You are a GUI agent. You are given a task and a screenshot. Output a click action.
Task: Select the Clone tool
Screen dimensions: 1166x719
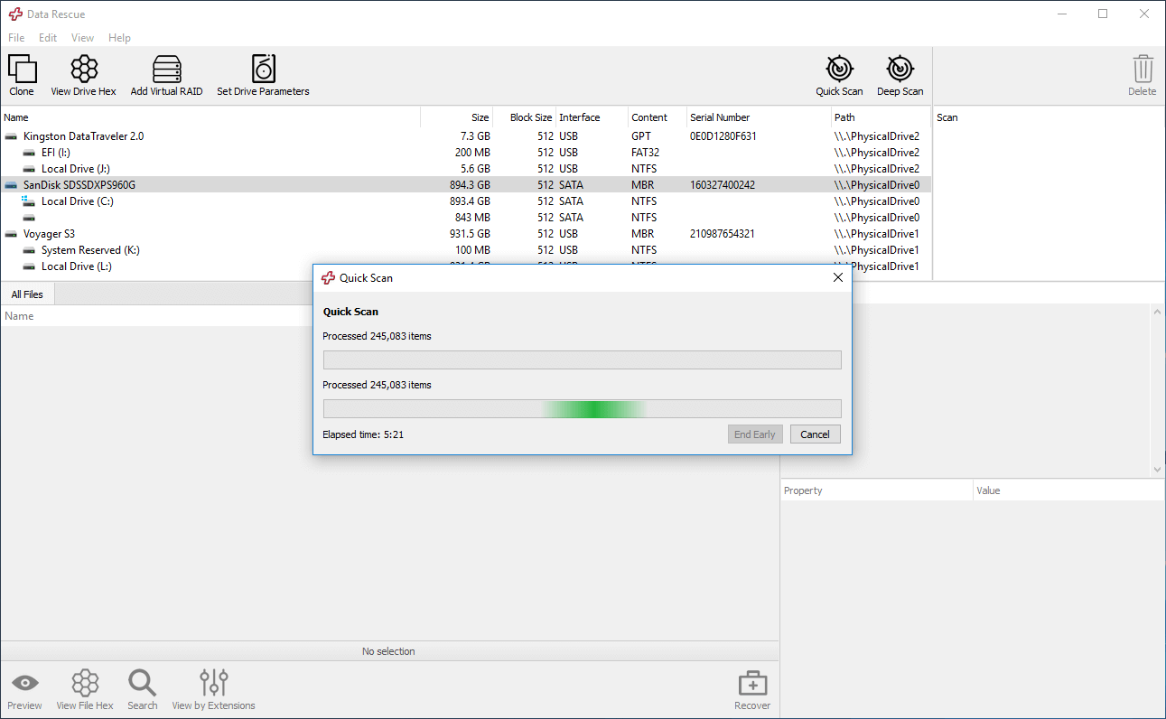pos(22,74)
